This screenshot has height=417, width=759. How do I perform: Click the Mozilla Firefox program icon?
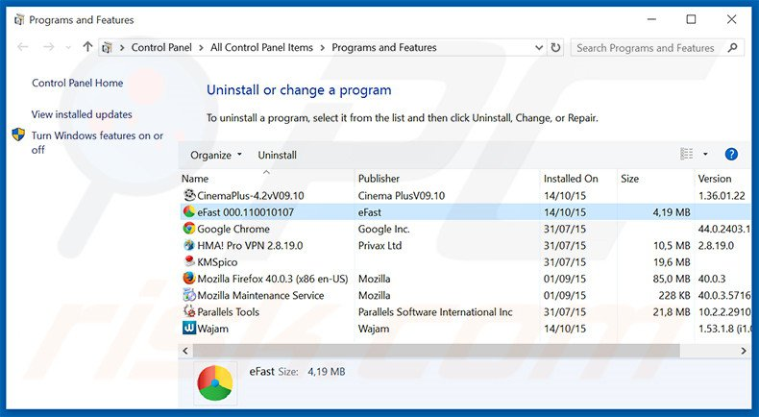pyautogui.click(x=189, y=279)
